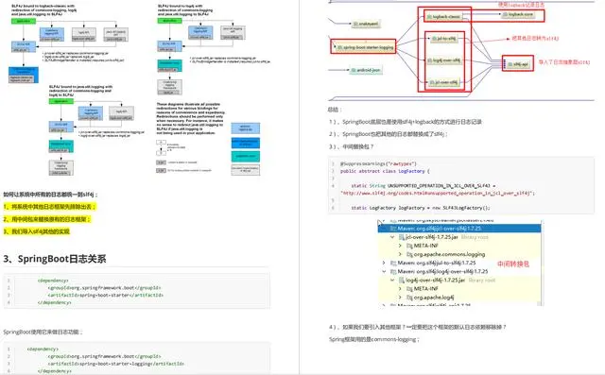
Task: Click the library icon of Maven log4j-over-slf4j row
Action: click(393, 271)
